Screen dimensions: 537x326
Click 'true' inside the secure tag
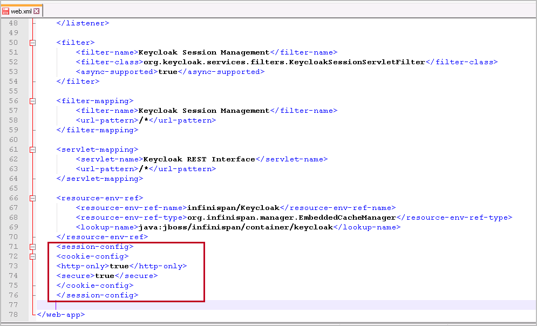click(105, 276)
